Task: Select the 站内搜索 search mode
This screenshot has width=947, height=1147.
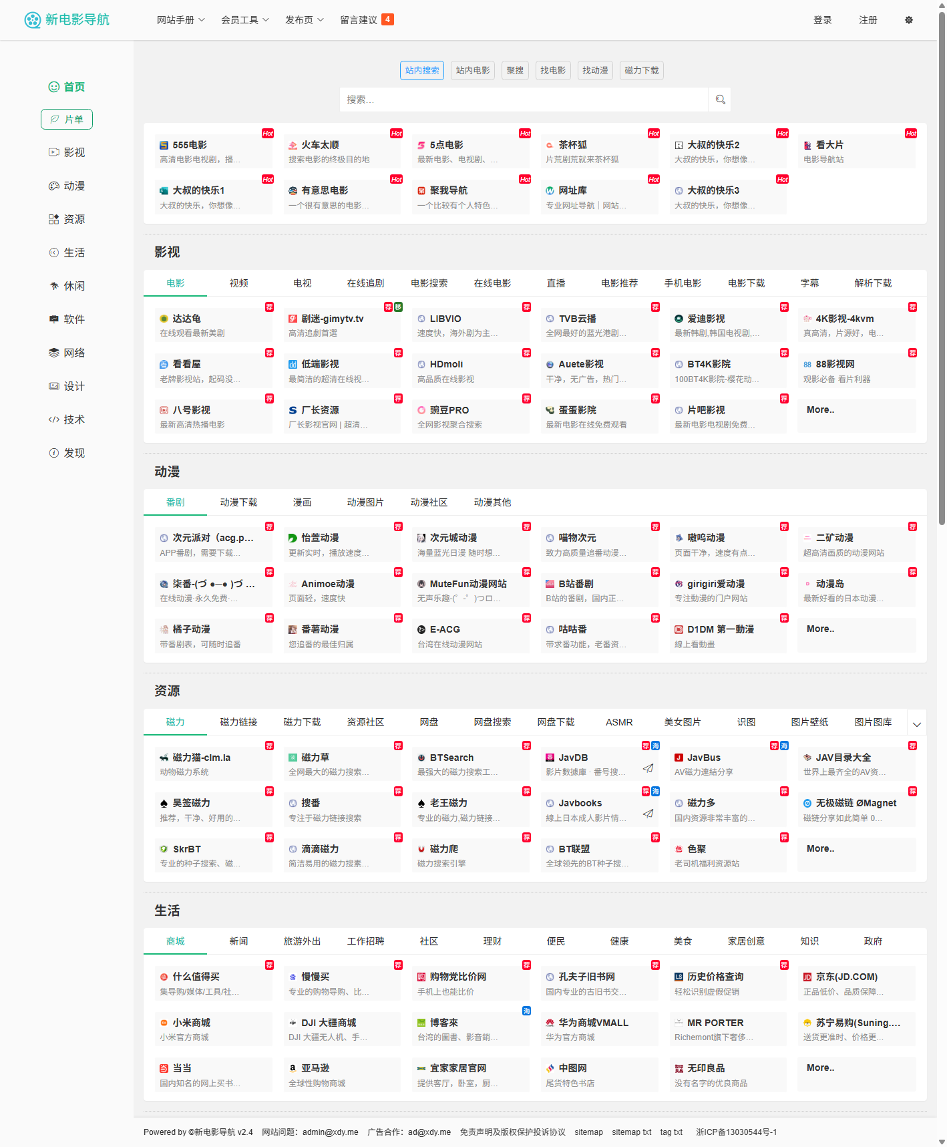Action: 422,70
